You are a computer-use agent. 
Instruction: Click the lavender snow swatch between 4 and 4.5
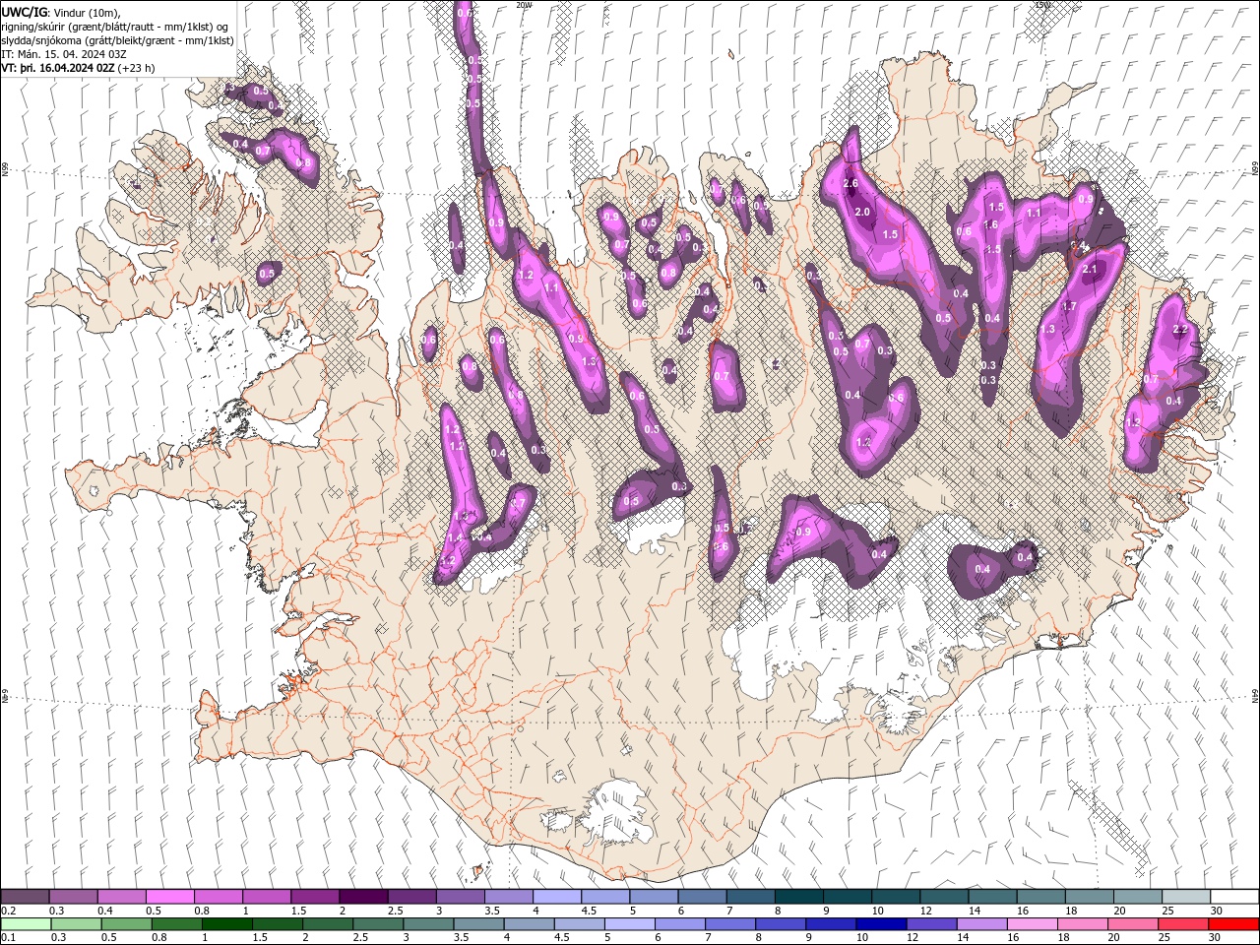click(556, 897)
